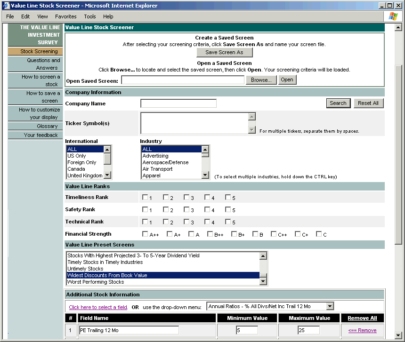Open the Tools menu

[89, 16]
